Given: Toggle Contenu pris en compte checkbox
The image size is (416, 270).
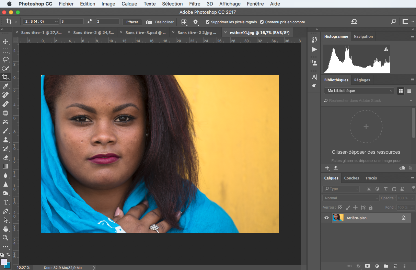Looking at the screenshot, I should [262, 22].
